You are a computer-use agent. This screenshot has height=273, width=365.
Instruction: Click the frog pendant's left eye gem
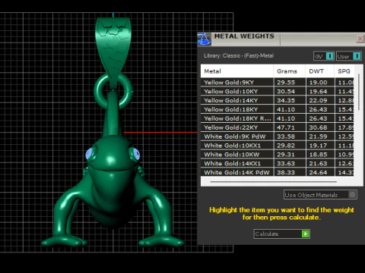(89, 154)
